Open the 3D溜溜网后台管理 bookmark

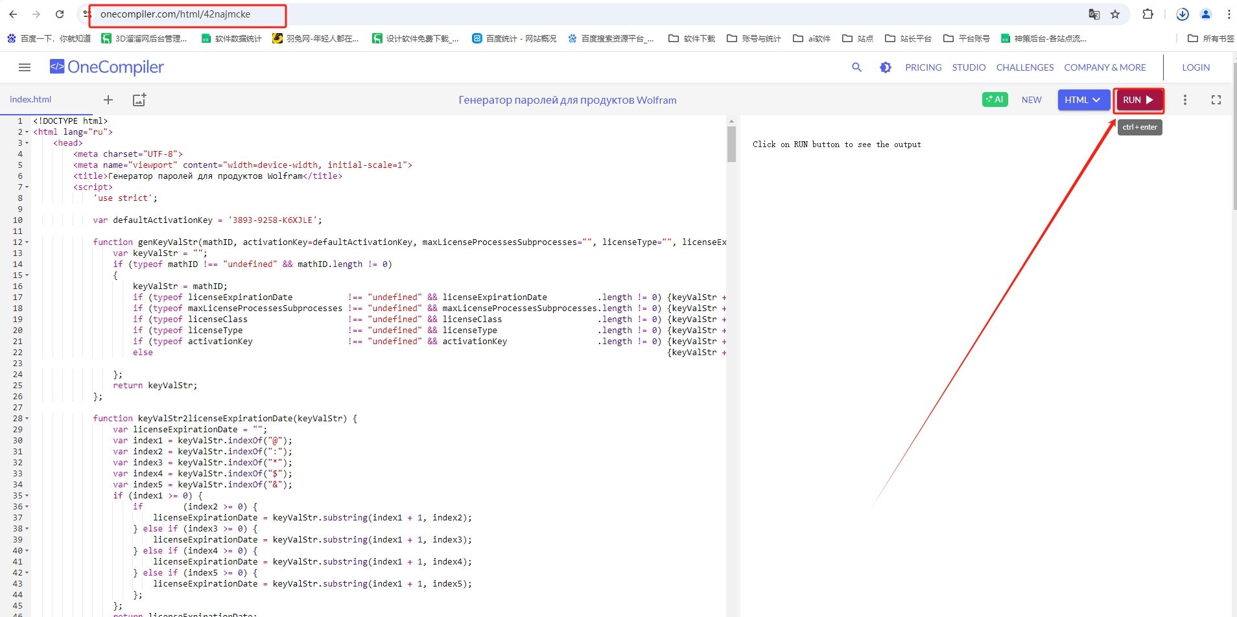point(144,39)
